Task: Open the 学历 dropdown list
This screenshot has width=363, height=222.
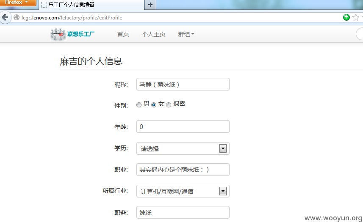Action: pos(183,148)
